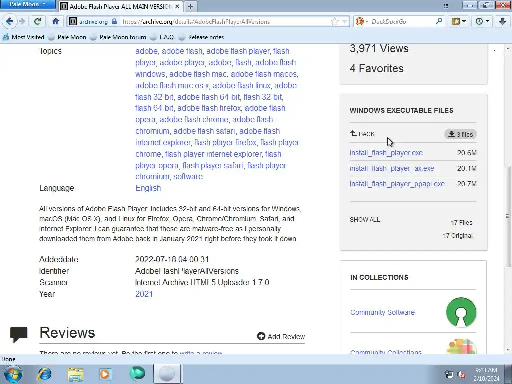
Task: Click Add Review
Action: 281,336
